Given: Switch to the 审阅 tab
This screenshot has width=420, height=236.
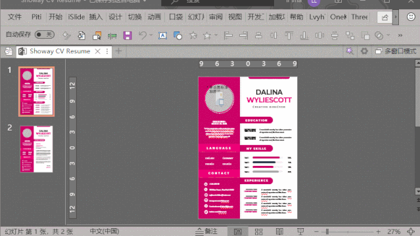Looking at the screenshot, I should [216, 17].
